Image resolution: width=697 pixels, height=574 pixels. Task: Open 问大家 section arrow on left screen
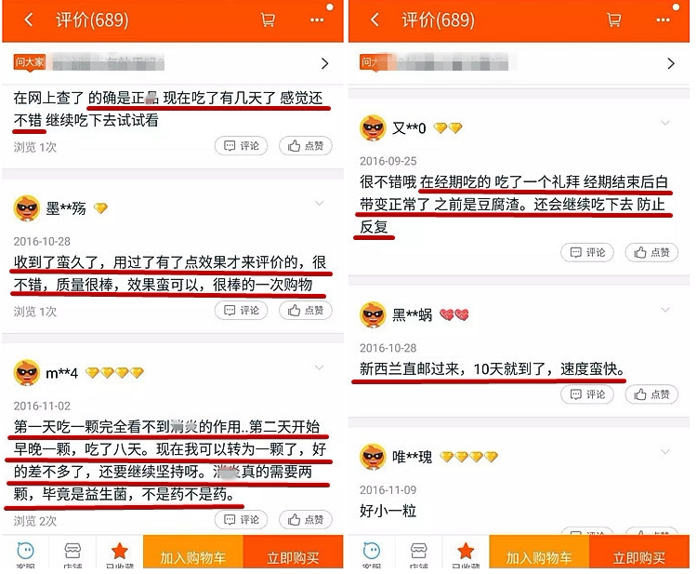(325, 63)
